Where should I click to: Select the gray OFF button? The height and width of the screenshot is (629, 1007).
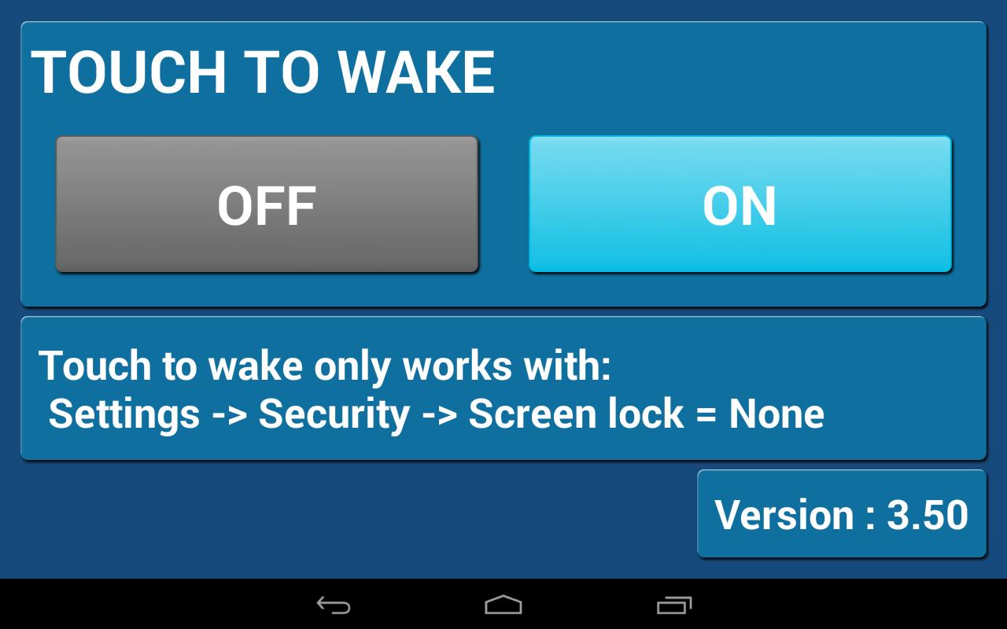coord(267,204)
